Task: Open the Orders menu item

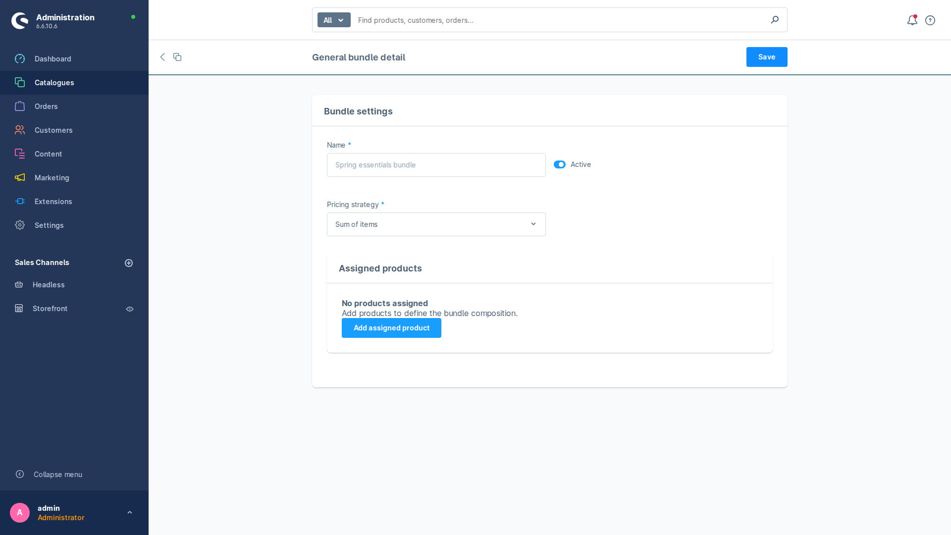Action: [x=46, y=107]
